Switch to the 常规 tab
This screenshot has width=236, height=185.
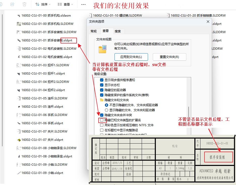(x=94, y=31)
